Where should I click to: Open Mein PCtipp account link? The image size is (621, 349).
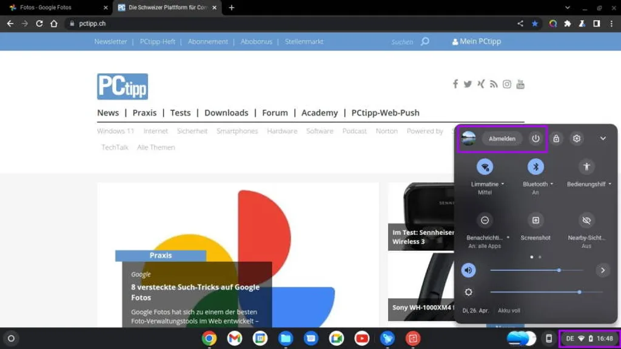pyautogui.click(x=477, y=41)
